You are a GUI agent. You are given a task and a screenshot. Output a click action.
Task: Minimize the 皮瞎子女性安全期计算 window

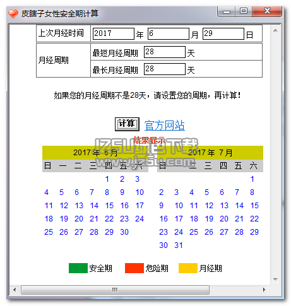coord(227,11)
